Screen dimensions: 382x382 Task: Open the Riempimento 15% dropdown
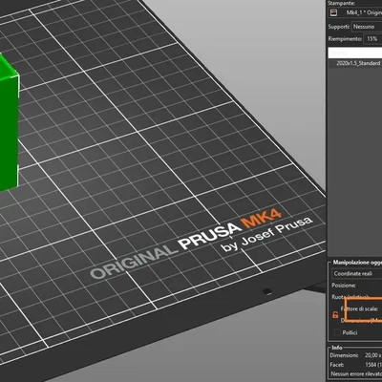click(x=373, y=39)
